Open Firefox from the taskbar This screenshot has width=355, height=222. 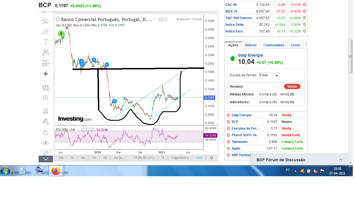pos(56,171)
